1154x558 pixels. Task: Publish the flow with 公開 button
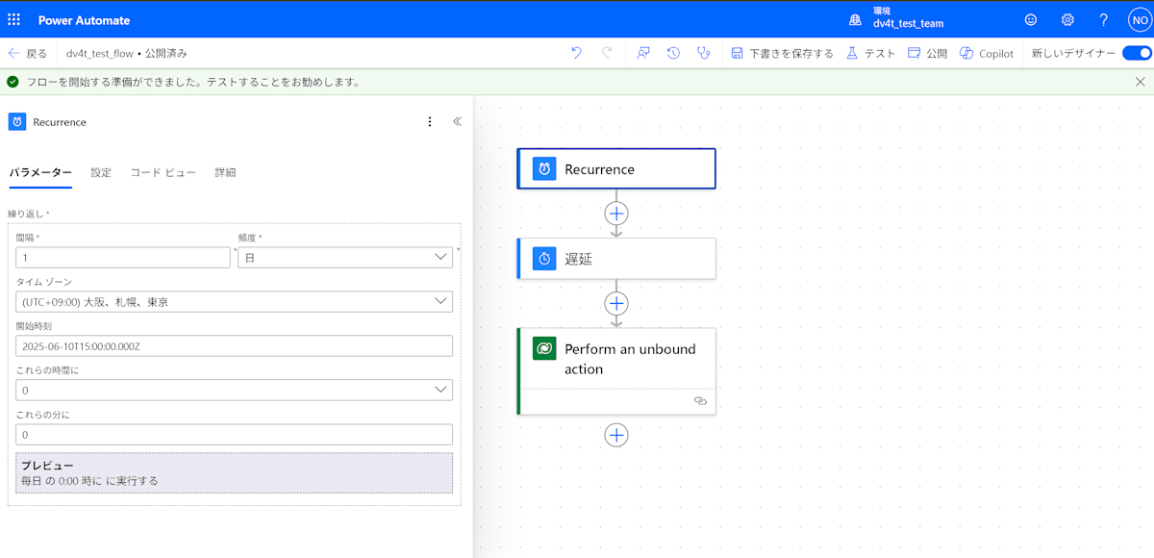927,54
